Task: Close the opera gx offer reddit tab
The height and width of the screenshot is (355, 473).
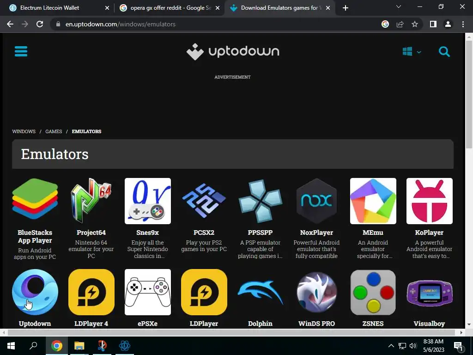Action: [x=218, y=8]
